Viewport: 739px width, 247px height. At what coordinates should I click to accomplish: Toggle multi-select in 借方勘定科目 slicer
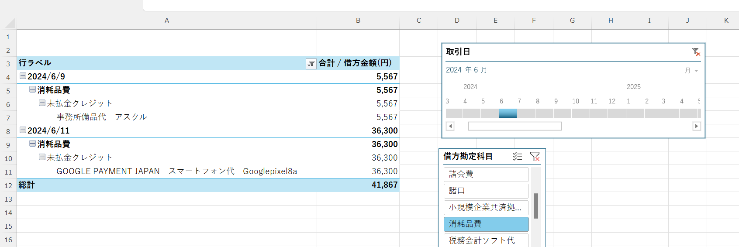517,157
